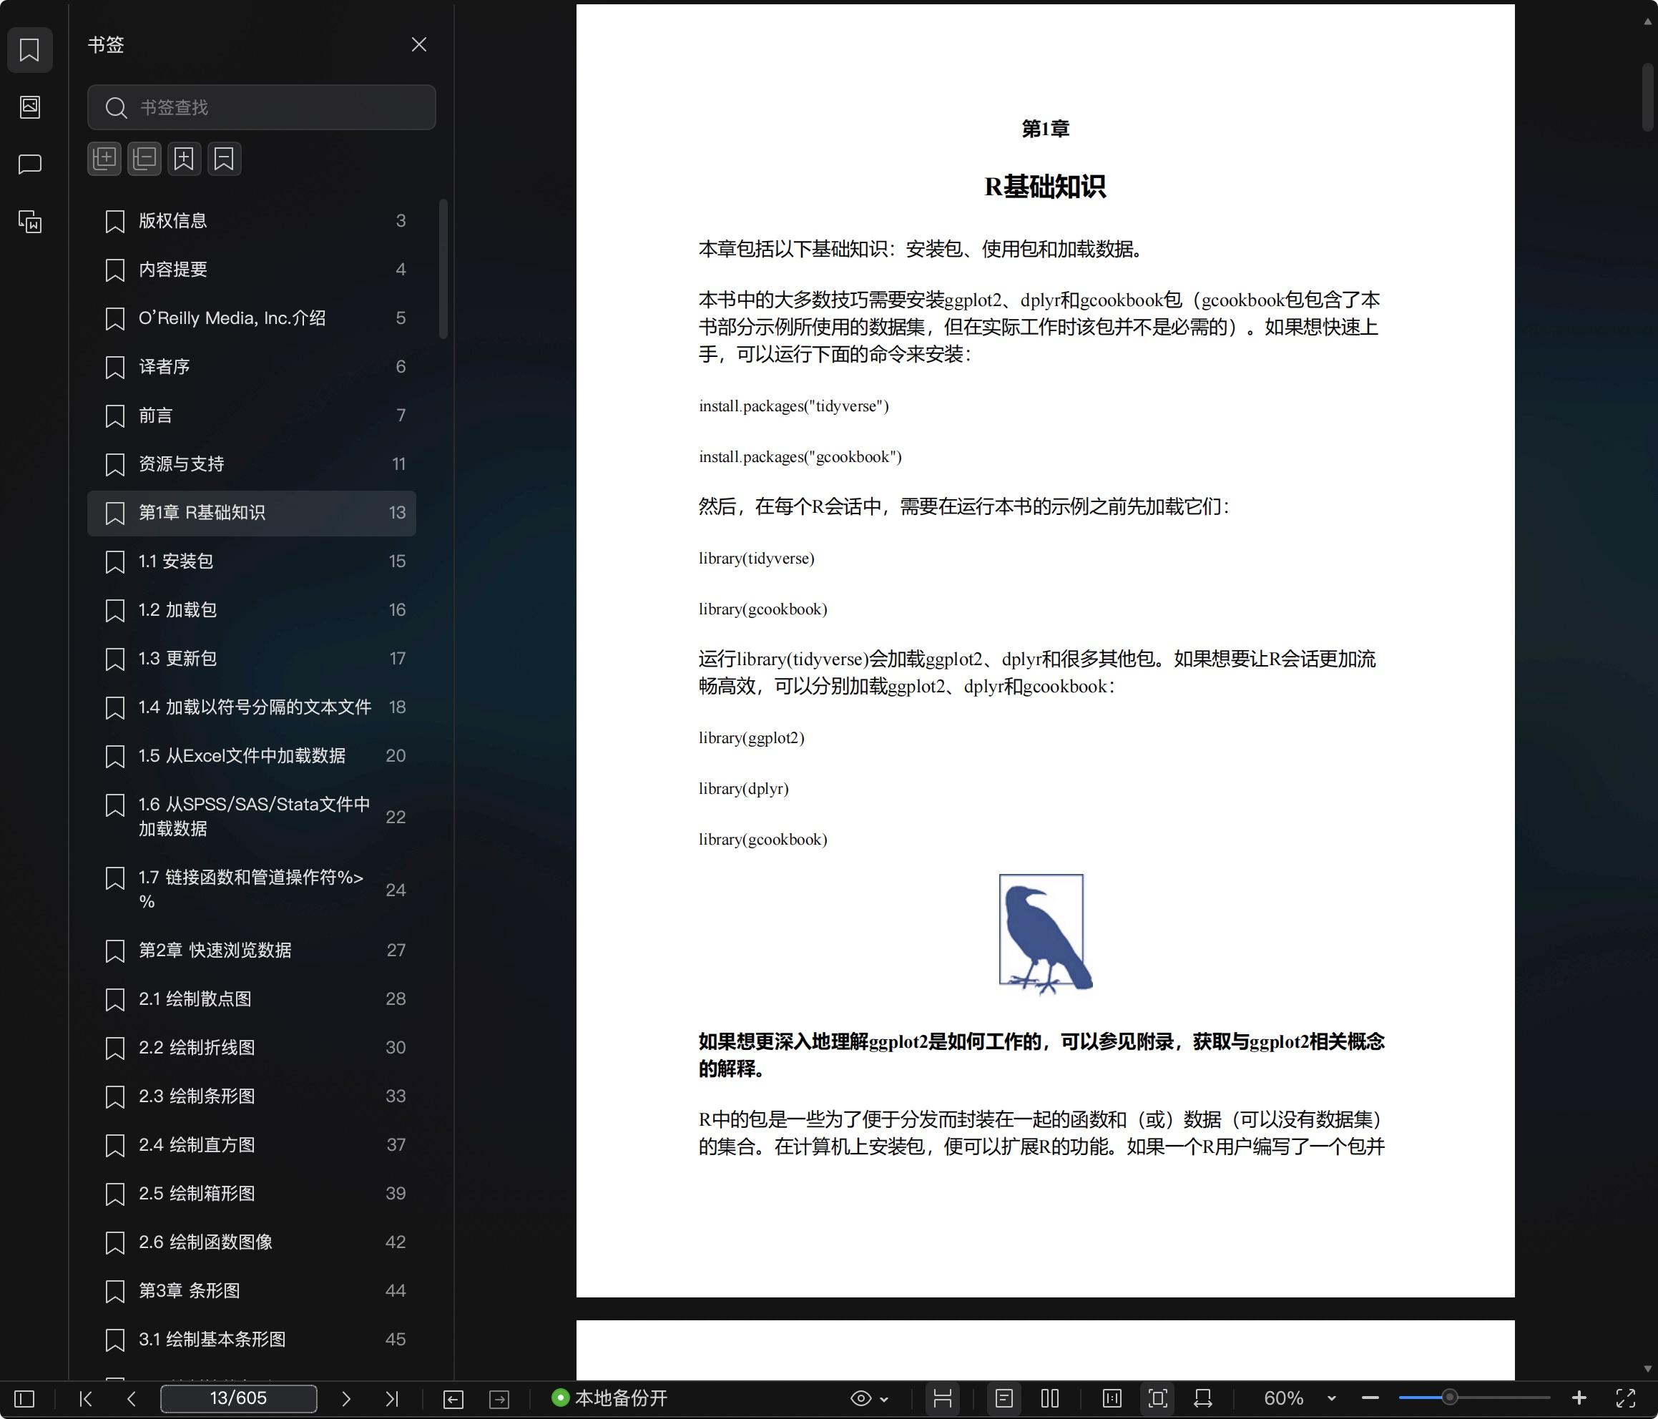The image size is (1658, 1419).
Task: Enter full screen mode
Action: point(1625,1399)
